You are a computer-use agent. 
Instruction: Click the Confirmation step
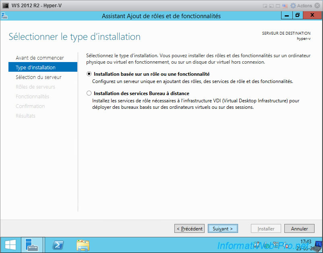pyautogui.click(x=30, y=106)
